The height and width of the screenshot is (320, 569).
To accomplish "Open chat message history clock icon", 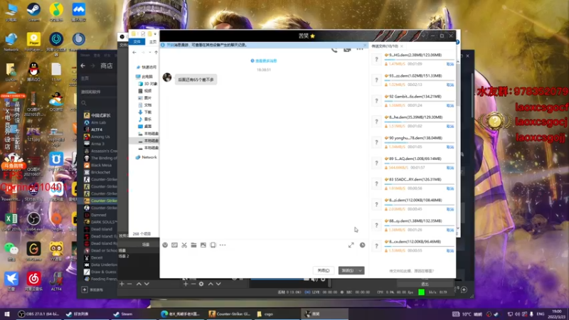I will pyautogui.click(x=362, y=245).
